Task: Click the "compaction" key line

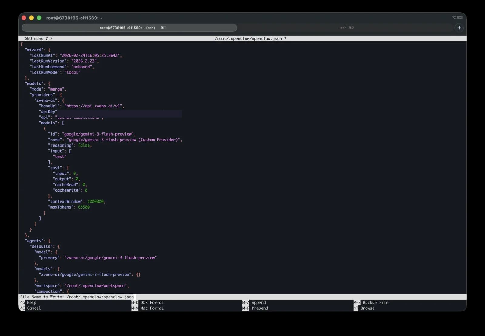Action: 52,291
